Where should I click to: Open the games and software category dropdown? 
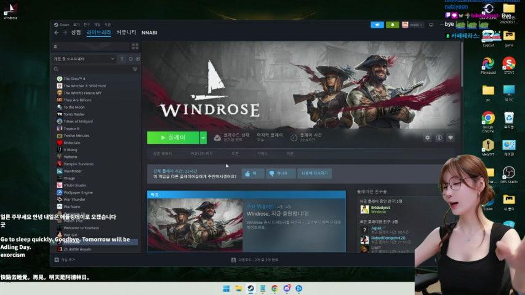tap(84, 59)
